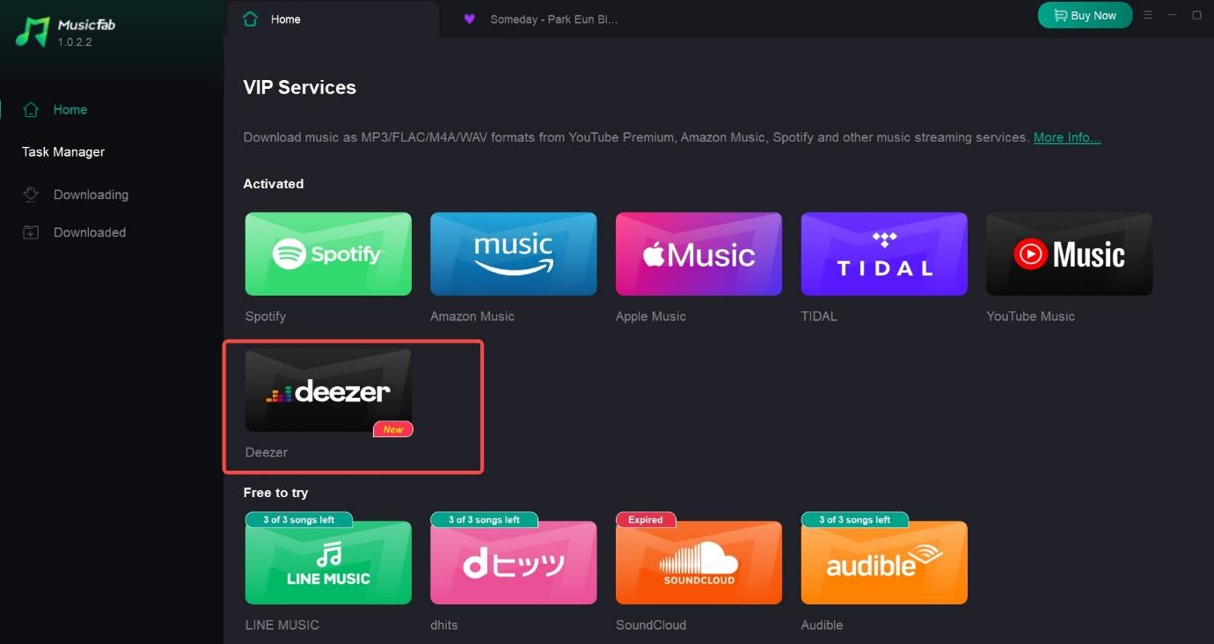
Task: Click the purple heart icon on the song tab
Action: pyautogui.click(x=470, y=19)
